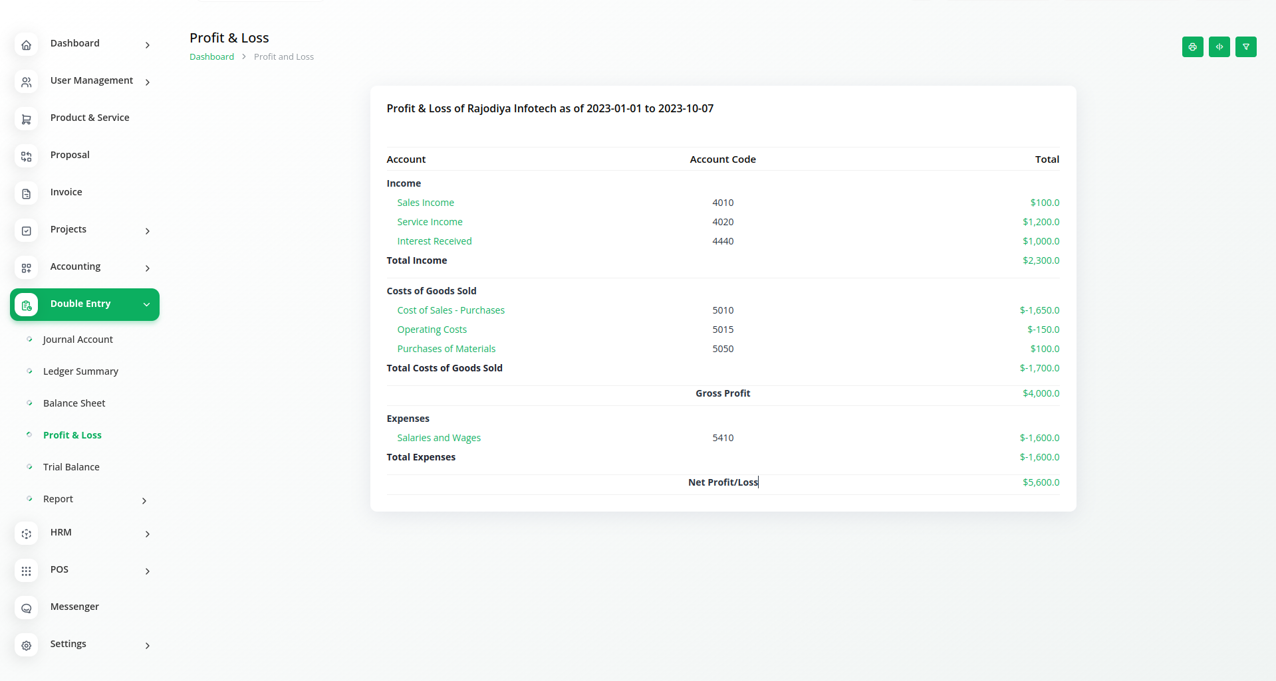Click the green print report button
1276x681 pixels.
click(x=1192, y=47)
